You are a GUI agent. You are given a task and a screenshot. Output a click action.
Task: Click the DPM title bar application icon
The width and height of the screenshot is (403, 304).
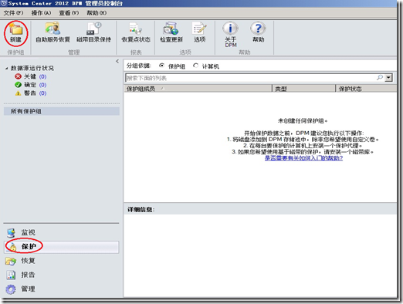point(4,4)
